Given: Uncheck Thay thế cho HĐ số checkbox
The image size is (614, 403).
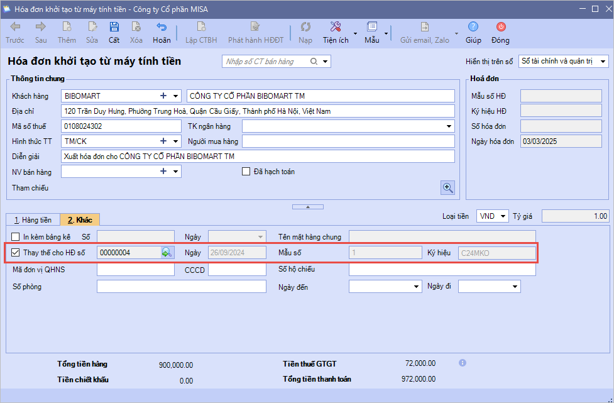Looking at the screenshot, I should point(16,252).
